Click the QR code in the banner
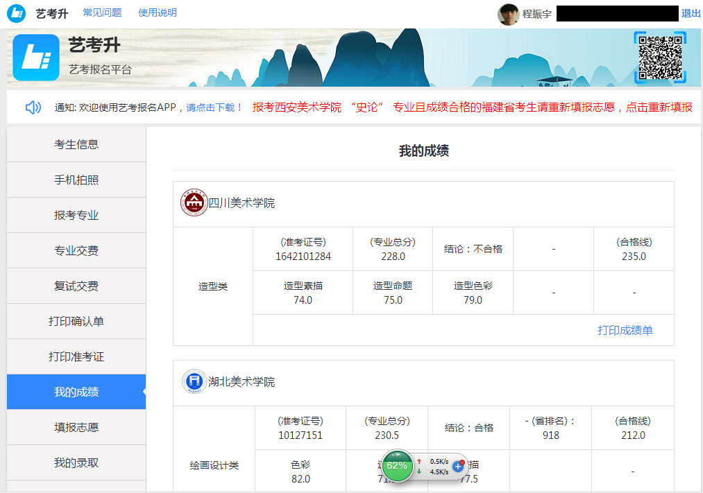This screenshot has height=493, width=703. tap(660, 58)
